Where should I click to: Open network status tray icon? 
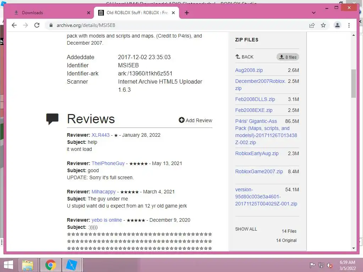pyautogui.click(x=321, y=265)
